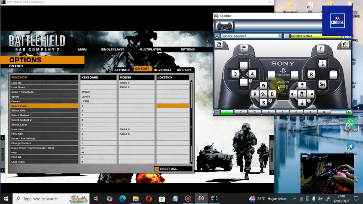Open the D-pad wrench settings icon
363x204 pixels.
[251, 81]
